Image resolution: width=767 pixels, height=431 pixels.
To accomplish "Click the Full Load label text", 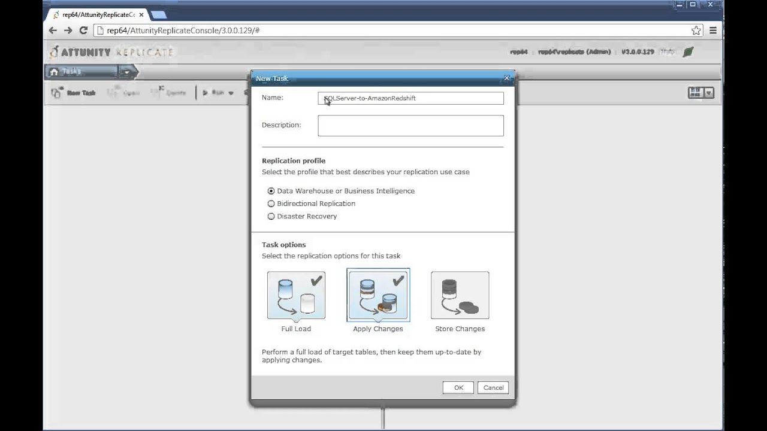I will tap(296, 329).
